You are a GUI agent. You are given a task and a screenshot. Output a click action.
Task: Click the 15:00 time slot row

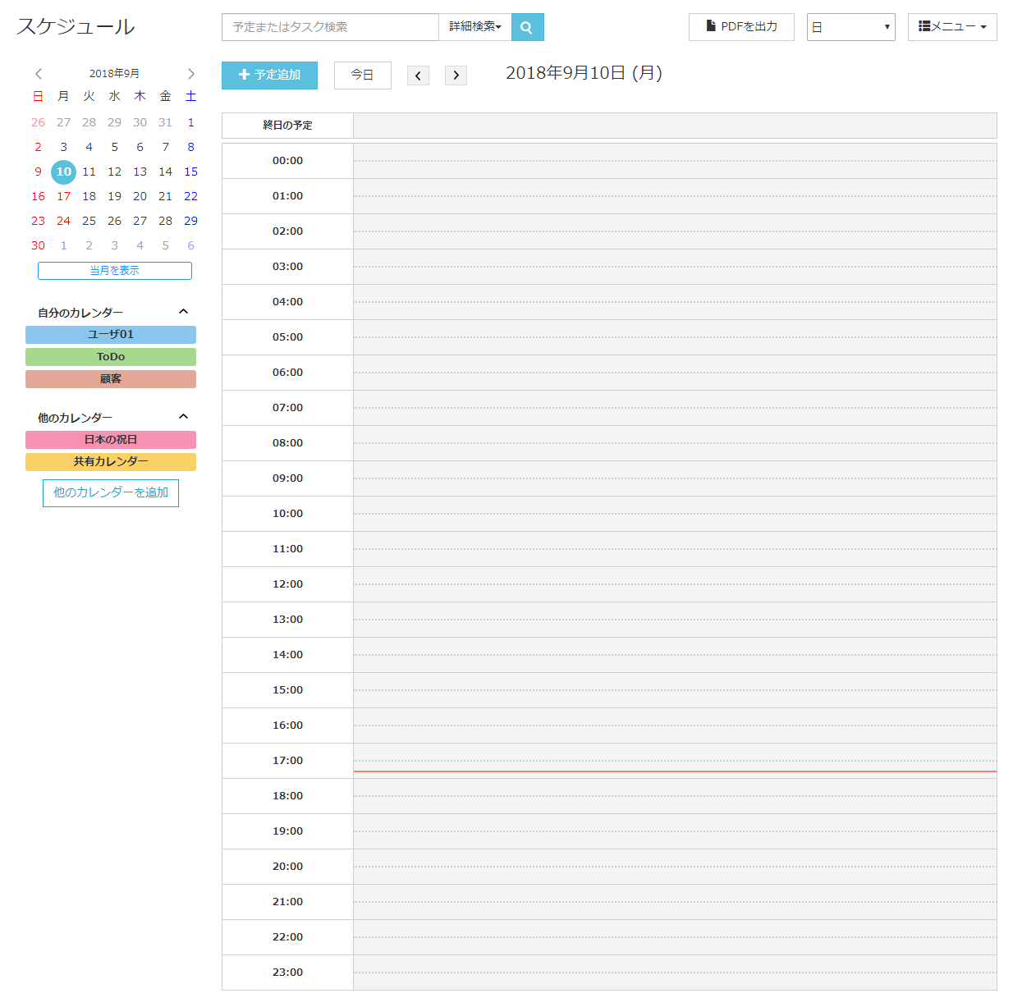pos(609,690)
